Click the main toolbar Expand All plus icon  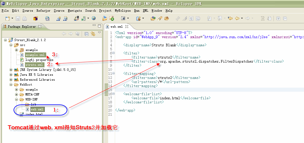278,19
